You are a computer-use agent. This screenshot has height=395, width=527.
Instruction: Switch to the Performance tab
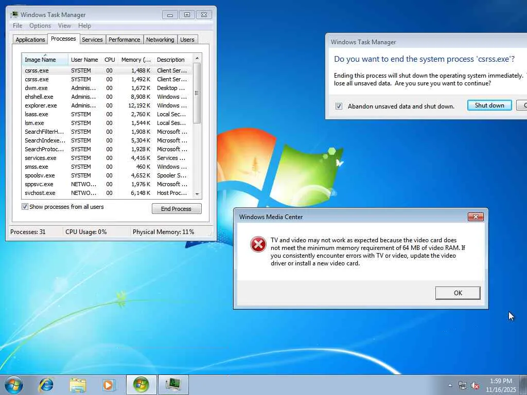pos(125,40)
